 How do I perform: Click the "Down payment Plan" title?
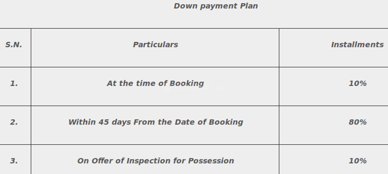pyautogui.click(x=216, y=6)
